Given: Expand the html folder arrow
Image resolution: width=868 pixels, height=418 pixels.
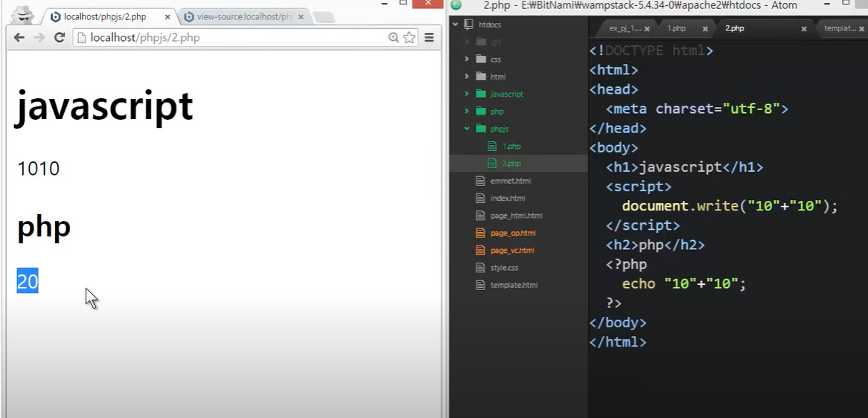Looking at the screenshot, I should tap(467, 77).
